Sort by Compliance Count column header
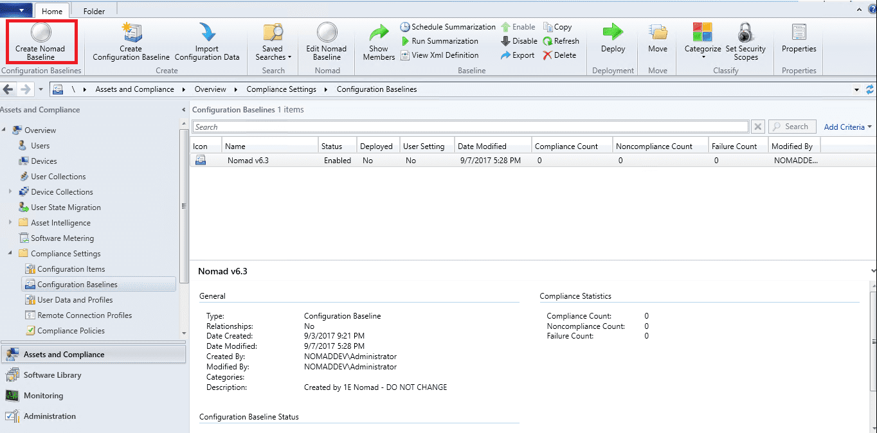The width and height of the screenshot is (877, 433). pos(572,146)
